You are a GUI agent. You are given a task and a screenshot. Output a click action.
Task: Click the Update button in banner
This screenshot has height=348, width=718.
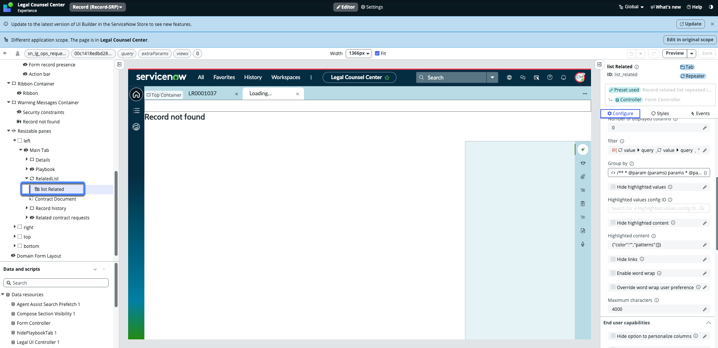pos(691,24)
